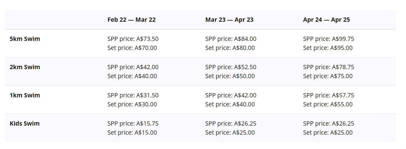Image resolution: width=406 pixels, height=149 pixels.
Task: Select the 1km Swim row label
Action: pos(25,95)
